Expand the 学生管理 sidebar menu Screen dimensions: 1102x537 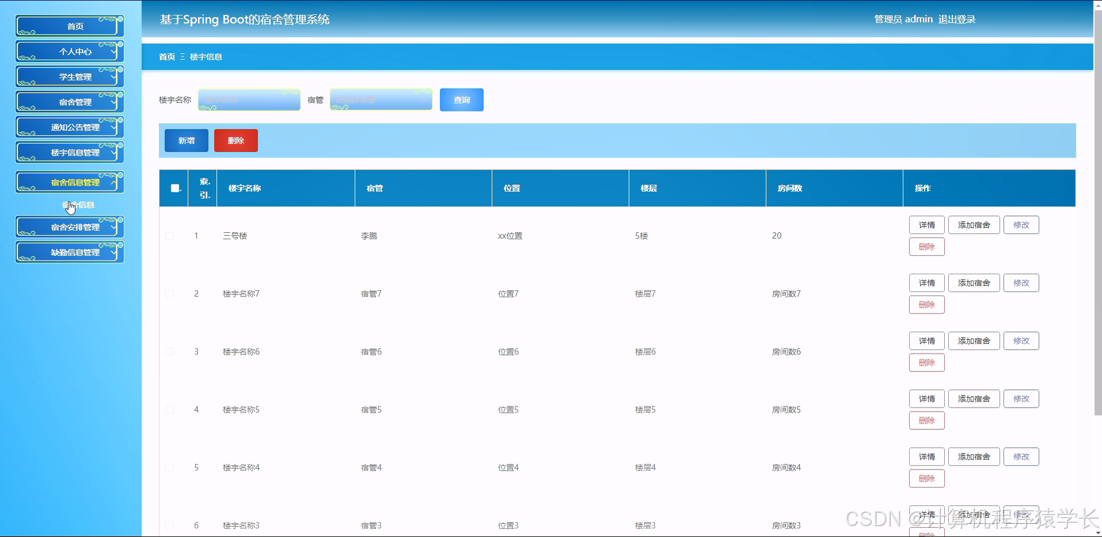click(x=70, y=77)
